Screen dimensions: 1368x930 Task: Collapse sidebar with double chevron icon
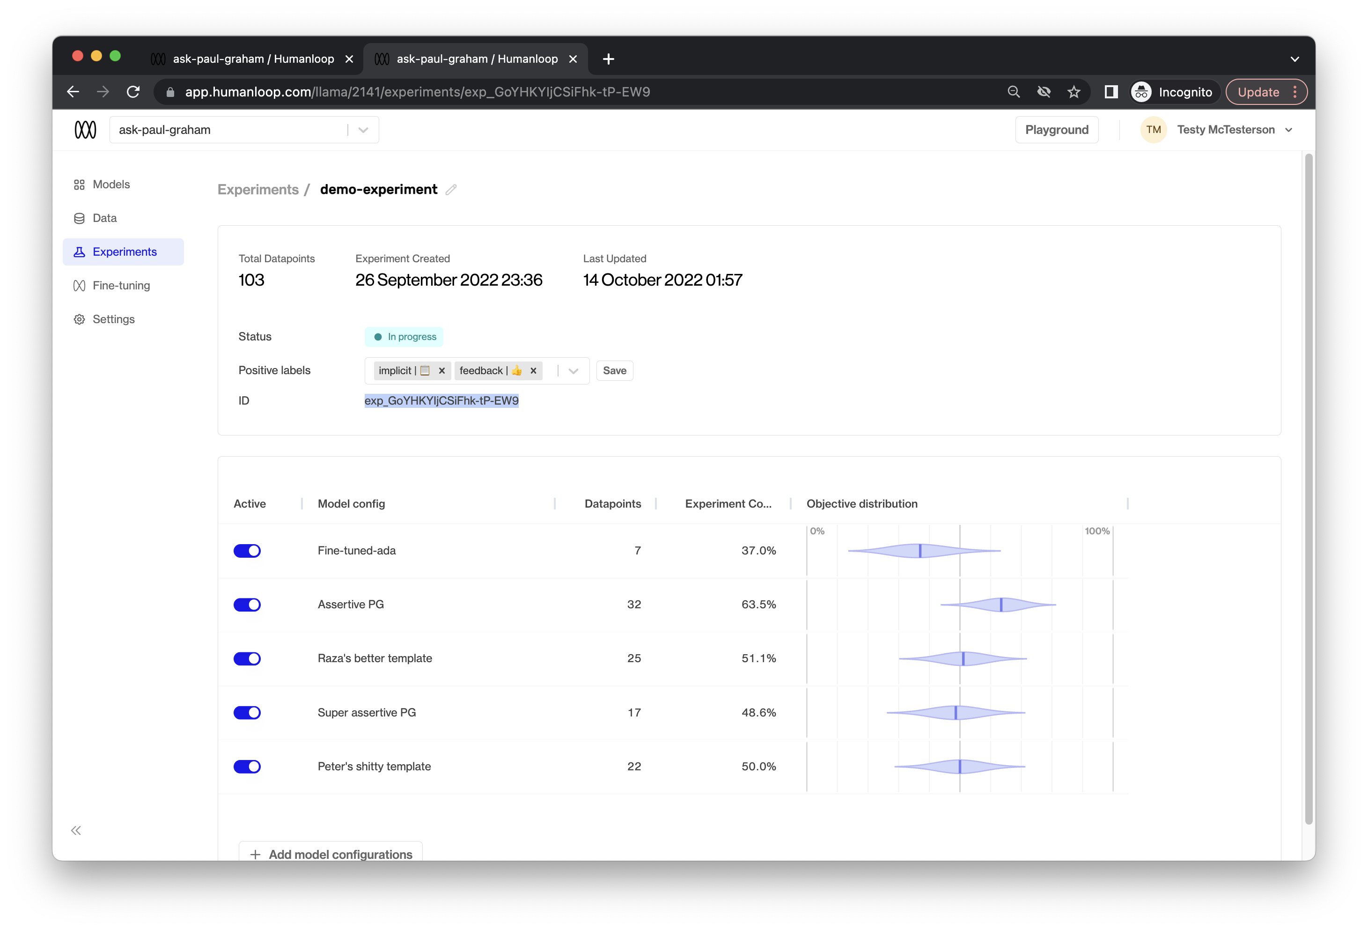coord(76,830)
